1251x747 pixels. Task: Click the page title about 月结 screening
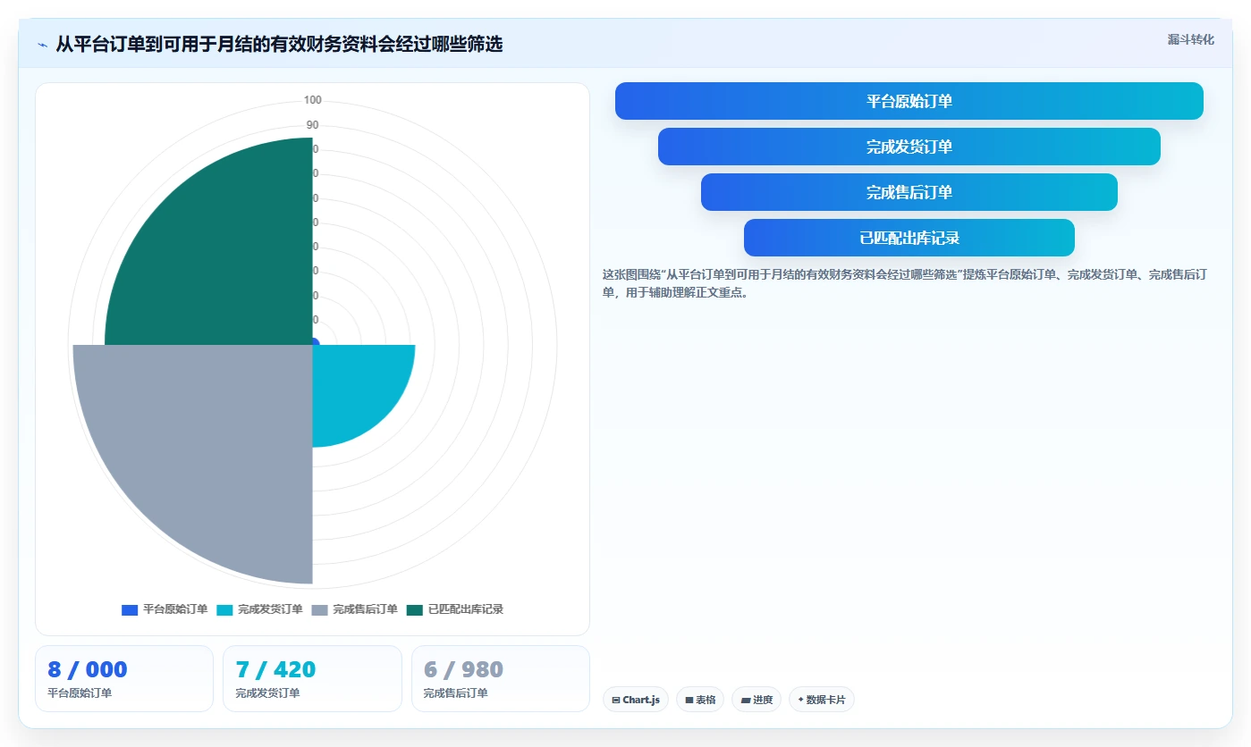coord(279,45)
